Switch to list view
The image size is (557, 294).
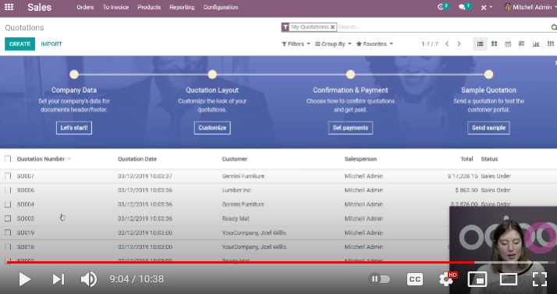480,44
